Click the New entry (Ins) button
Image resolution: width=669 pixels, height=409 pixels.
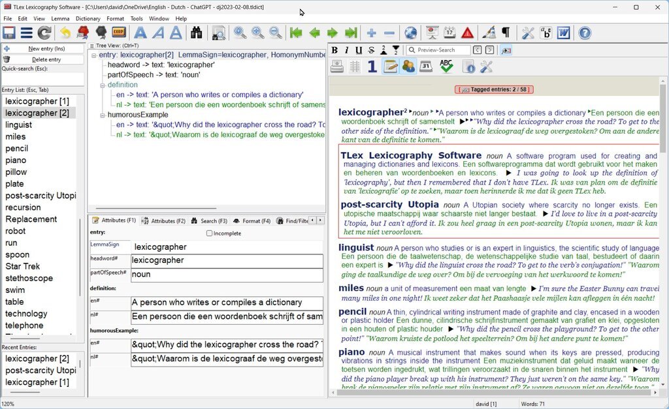[x=42, y=48]
